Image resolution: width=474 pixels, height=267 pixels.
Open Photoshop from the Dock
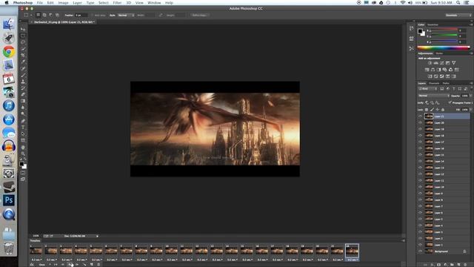click(9, 200)
